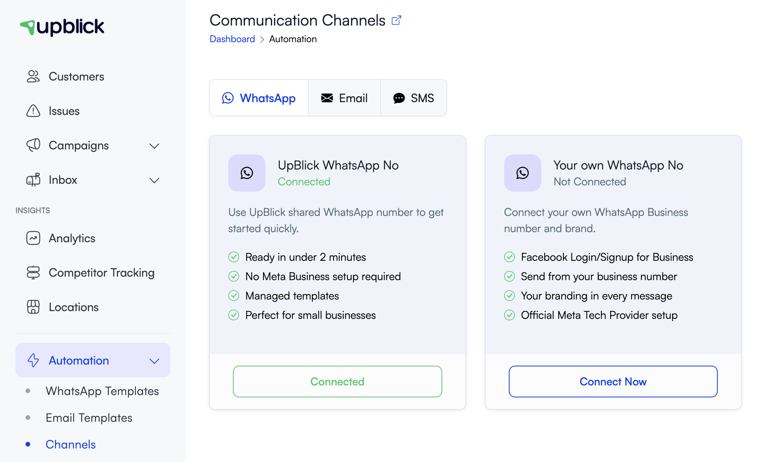763x462 pixels.
Task: Click the INSIGHTS section label
Action: pyautogui.click(x=33, y=210)
